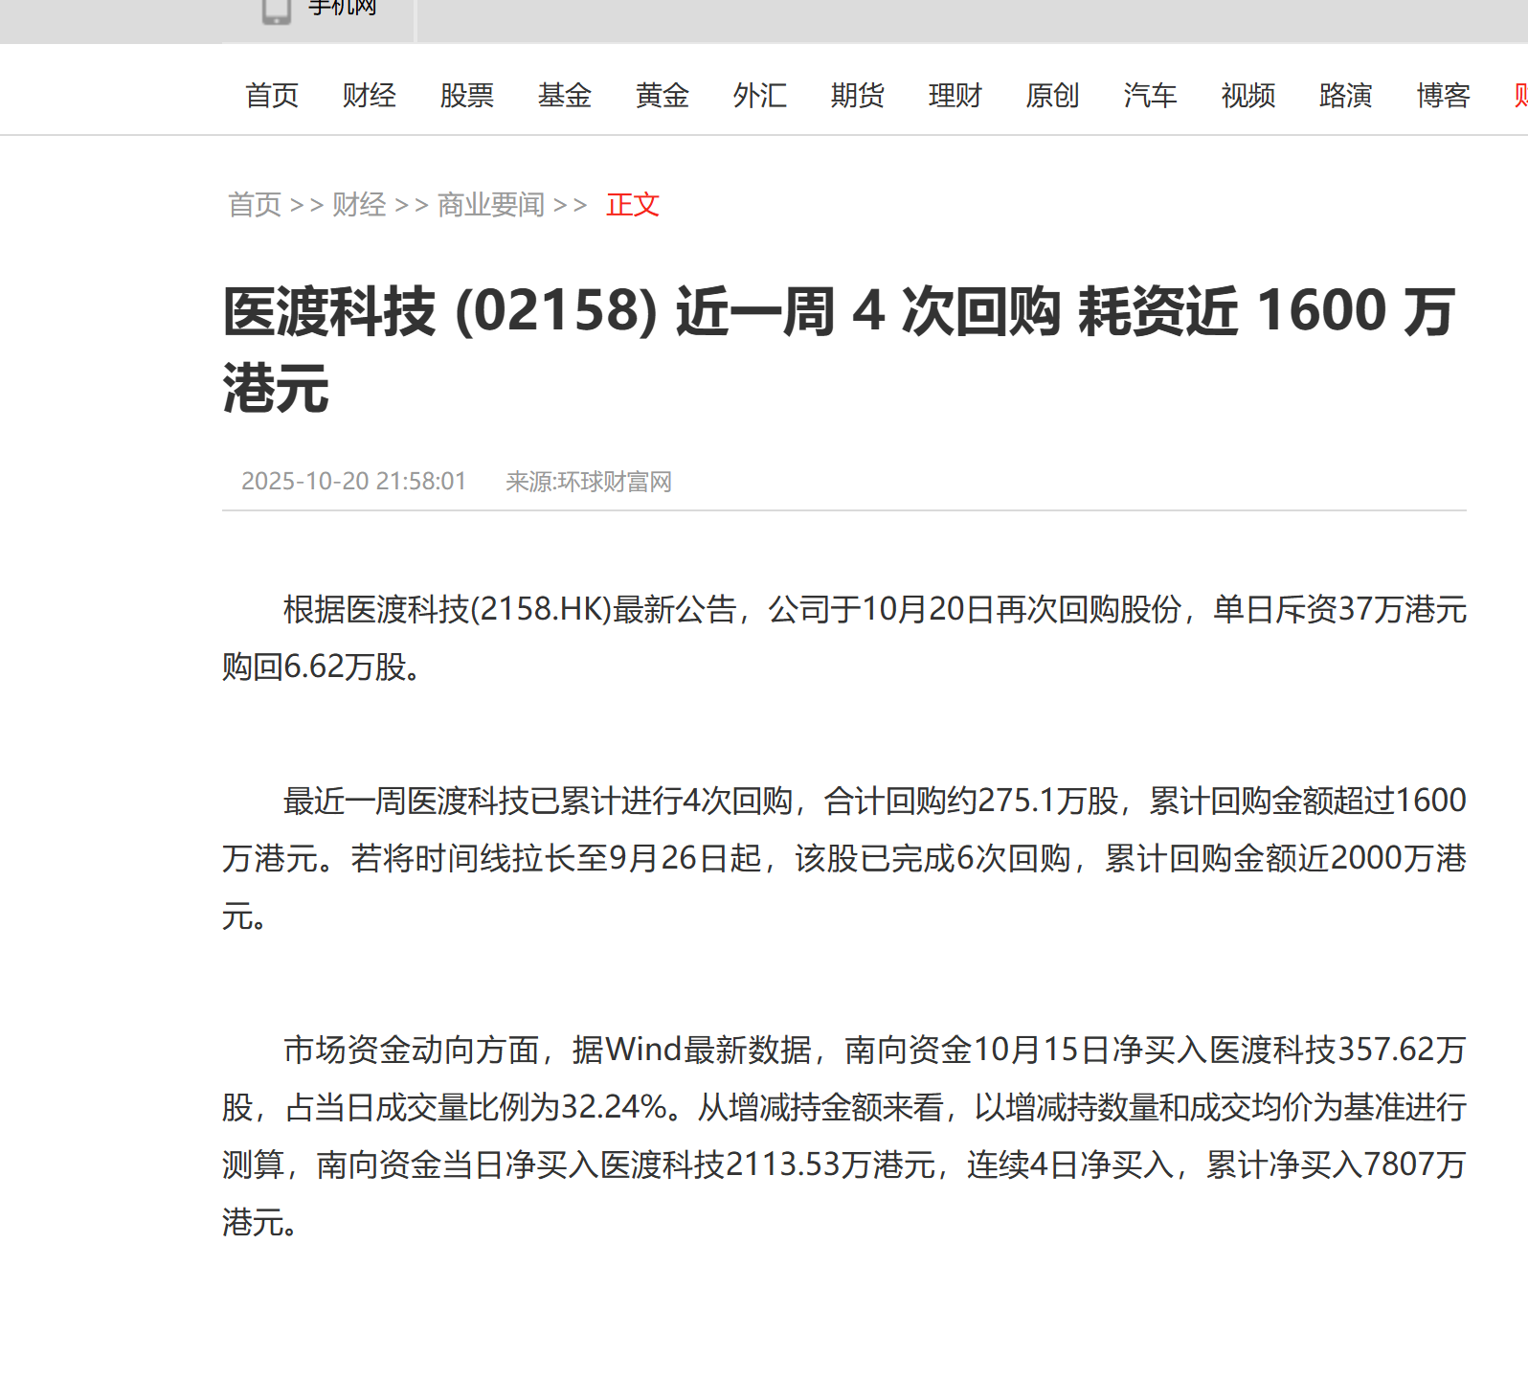The height and width of the screenshot is (1379, 1528).
Task: Select the 外汇 menu item
Action: coord(760,96)
